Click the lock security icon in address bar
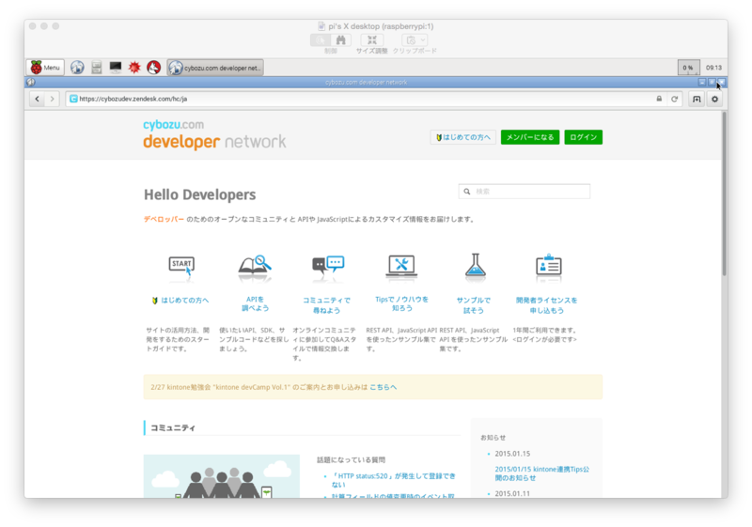 point(659,99)
